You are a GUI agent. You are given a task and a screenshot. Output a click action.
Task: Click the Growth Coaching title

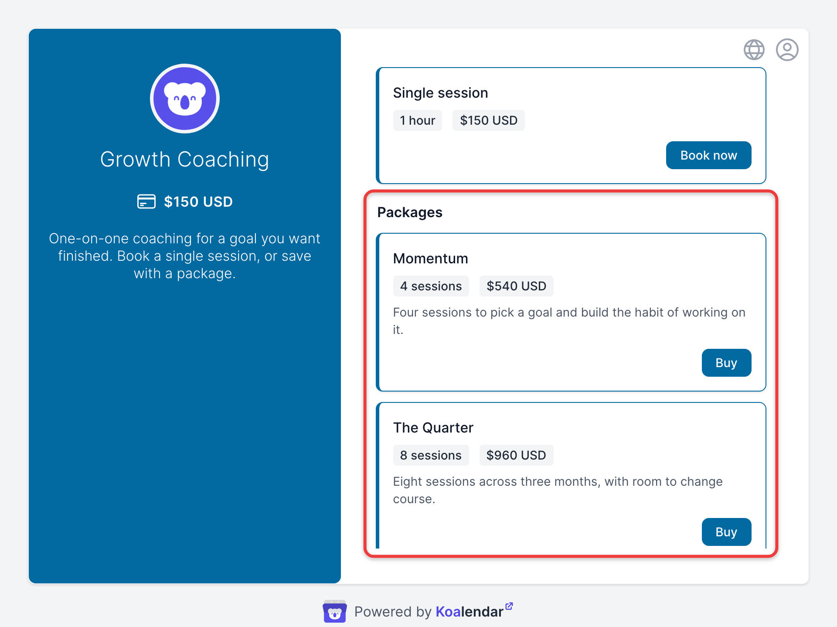(x=184, y=160)
